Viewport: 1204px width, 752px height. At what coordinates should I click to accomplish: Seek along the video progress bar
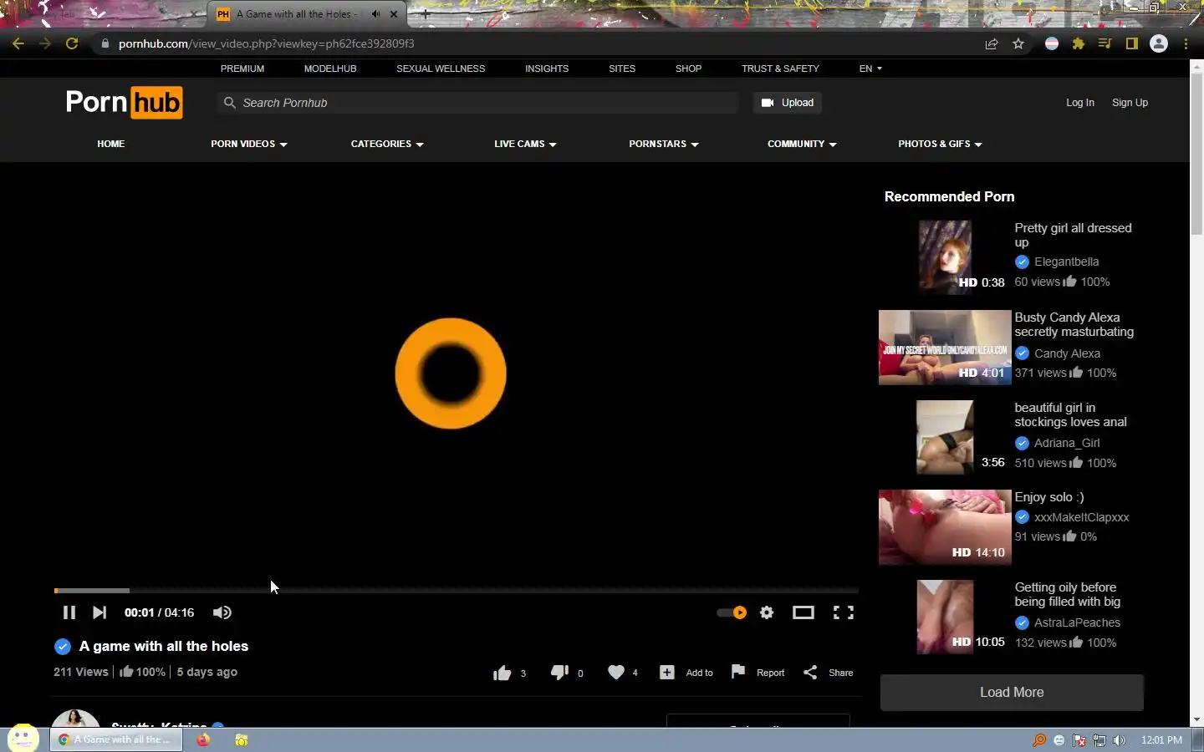457,591
